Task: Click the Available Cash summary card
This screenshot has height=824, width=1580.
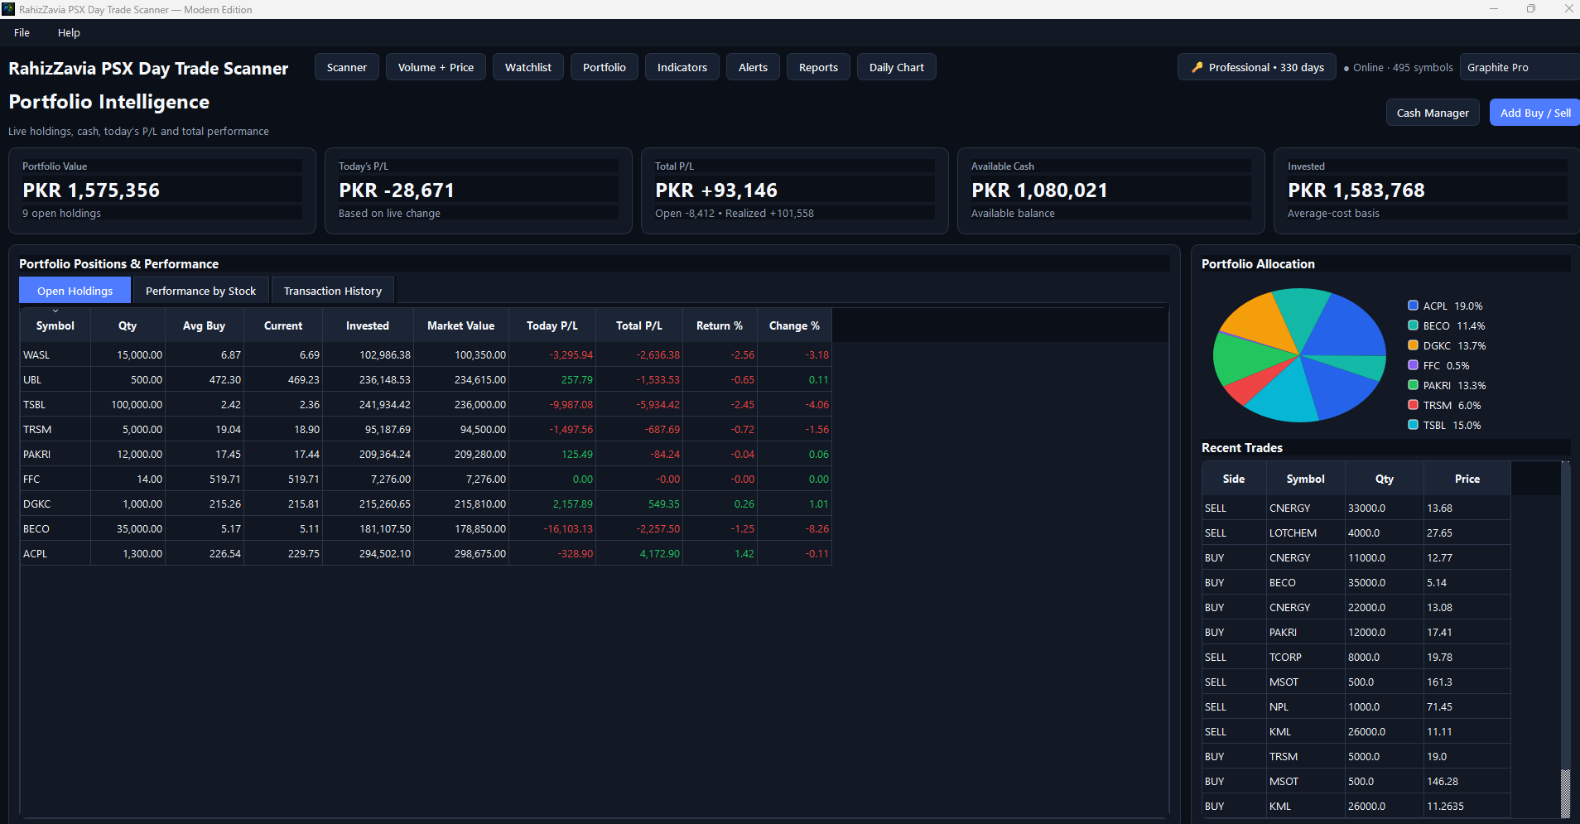Action: (x=1111, y=190)
